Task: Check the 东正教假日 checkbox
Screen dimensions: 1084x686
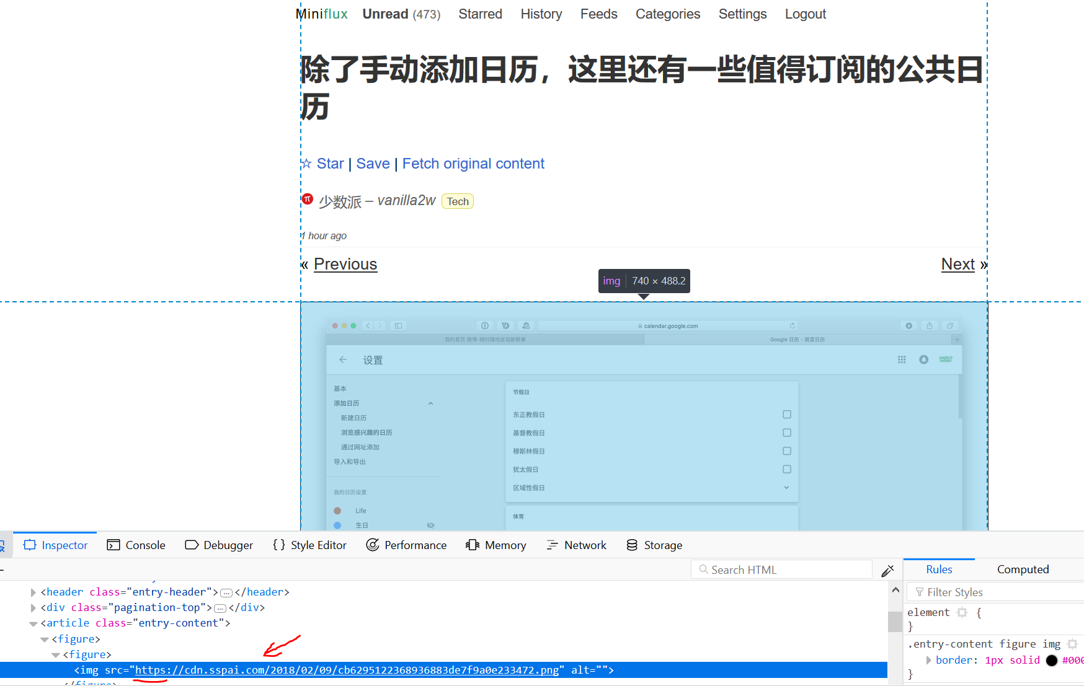Action: (x=787, y=414)
